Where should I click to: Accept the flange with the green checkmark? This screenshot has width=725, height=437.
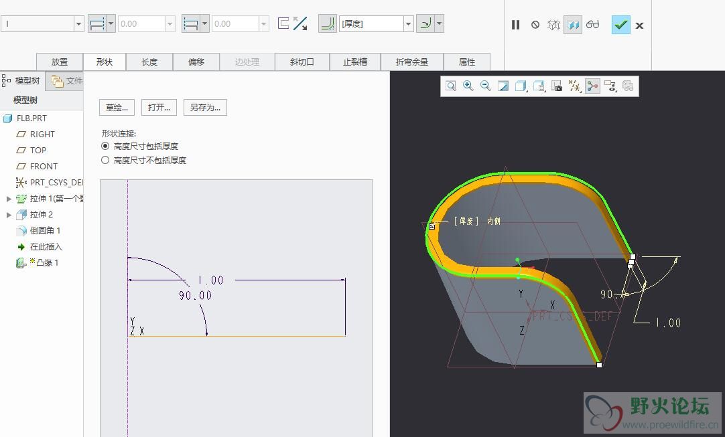point(620,25)
